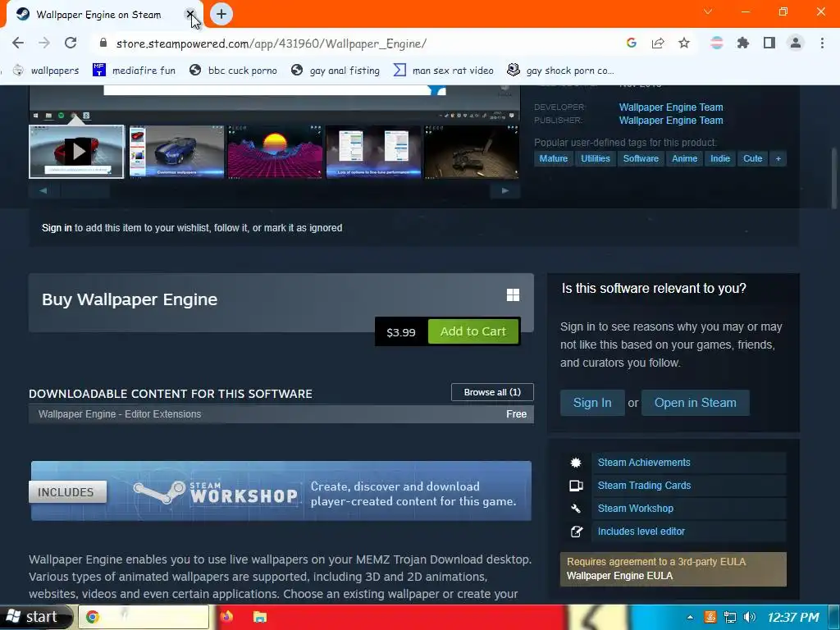The height and width of the screenshot is (630, 840).
Task: Open the publisher Wallpaper Engine Team link
Action: (x=671, y=121)
